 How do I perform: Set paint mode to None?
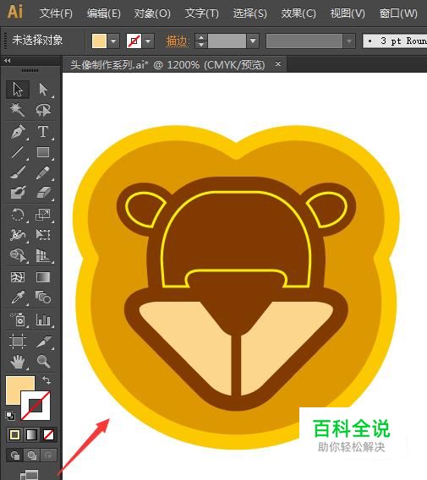coord(48,434)
